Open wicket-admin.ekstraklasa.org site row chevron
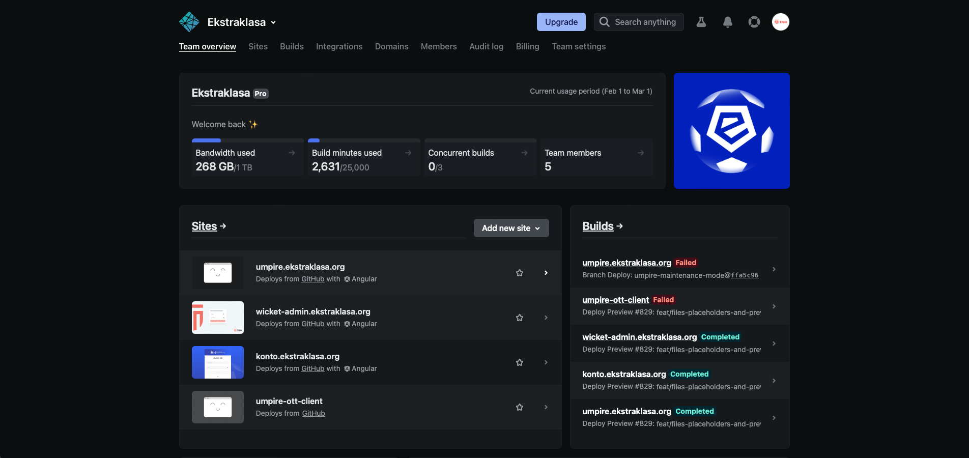Image resolution: width=969 pixels, height=458 pixels. [546, 318]
